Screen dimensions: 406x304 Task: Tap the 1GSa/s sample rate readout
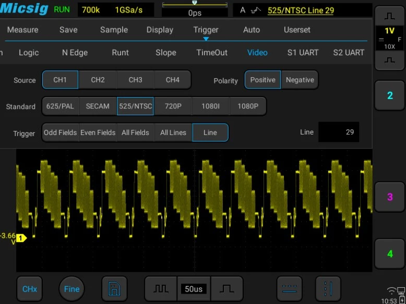pyautogui.click(x=129, y=10)
